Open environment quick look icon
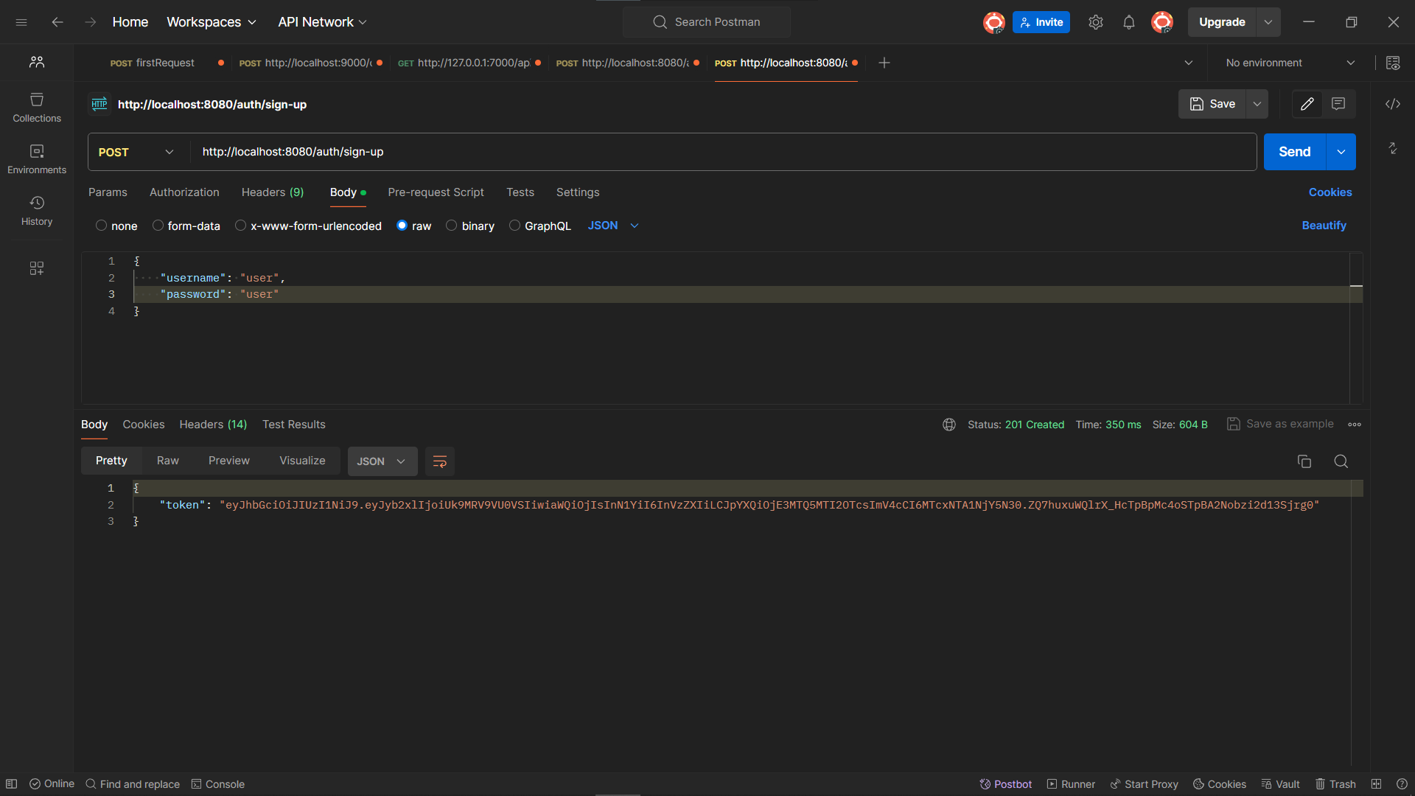 [1393, 63]
